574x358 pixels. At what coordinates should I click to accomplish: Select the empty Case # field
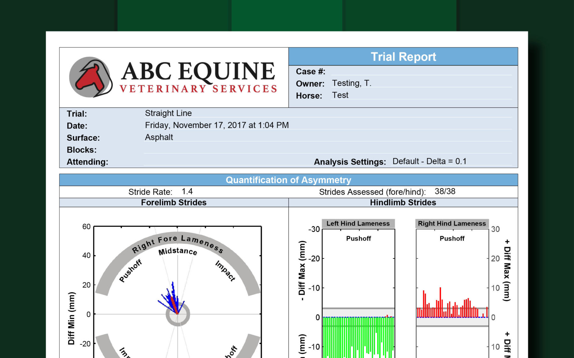coord(421,71)
